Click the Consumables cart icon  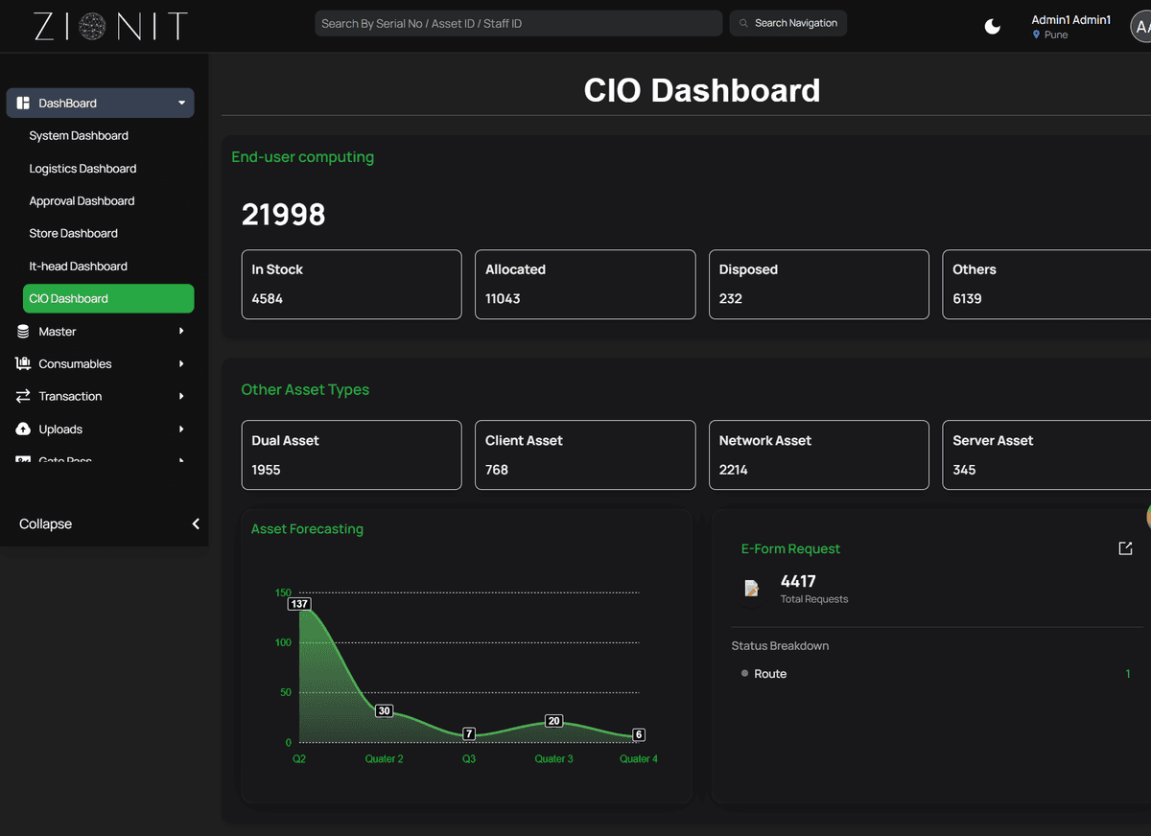(x=23, y=364)
